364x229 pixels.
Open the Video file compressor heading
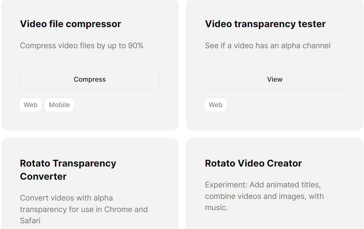click(x=71, y=24)
